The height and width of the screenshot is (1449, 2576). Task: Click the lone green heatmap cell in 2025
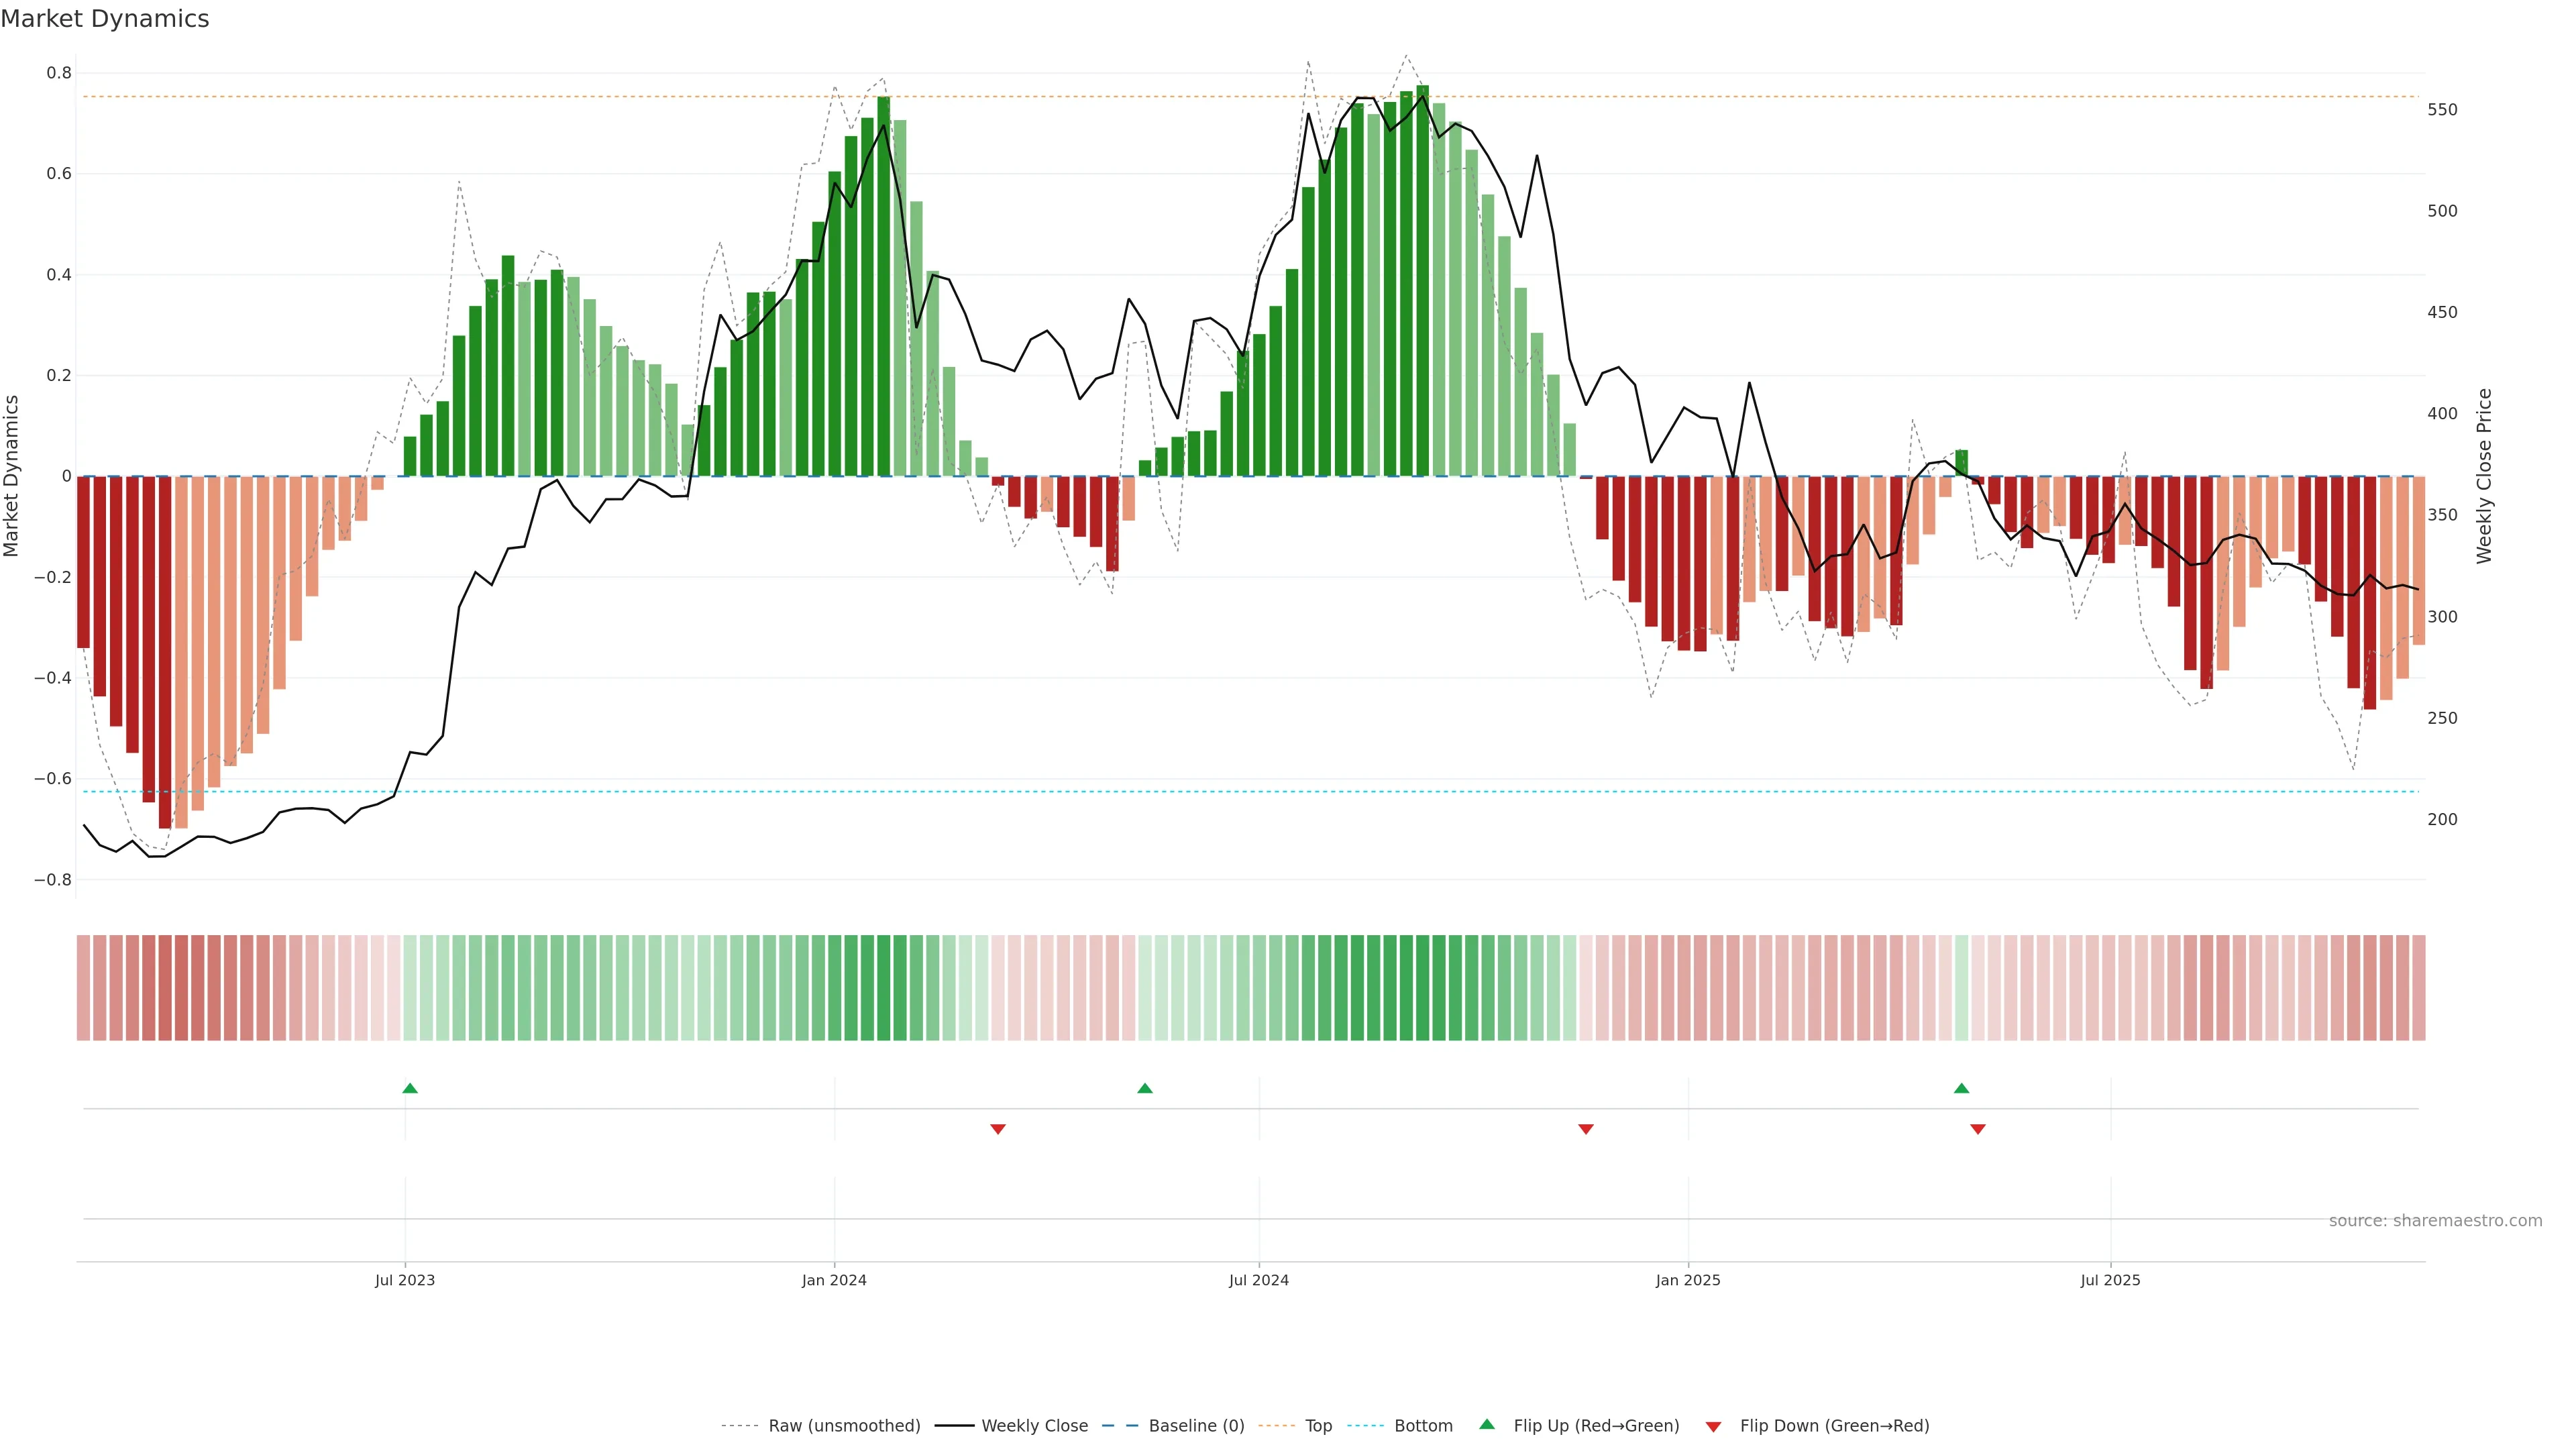pos(1961,988)
